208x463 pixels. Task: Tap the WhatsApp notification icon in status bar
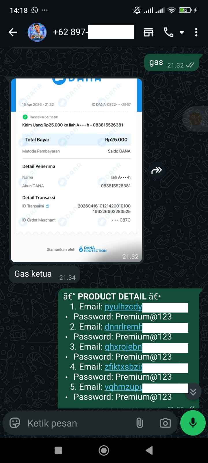pos(35,10)
